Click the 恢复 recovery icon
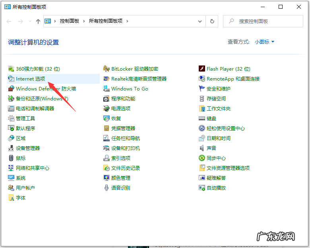Image resolution: width=310 pixels, height=248 pixels. (107, 119)
